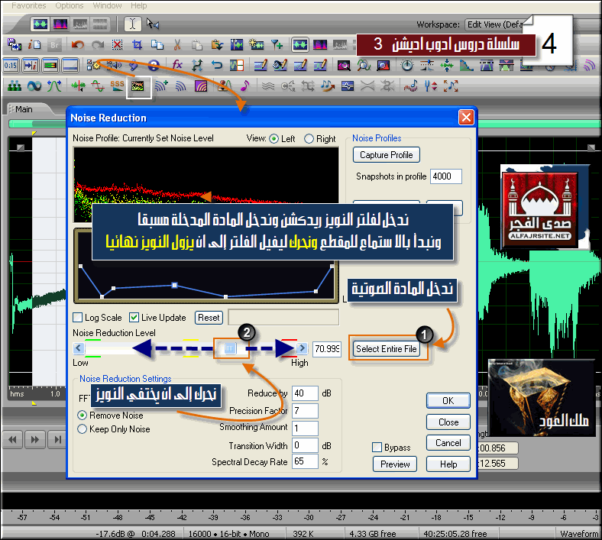Click the Spectral Decay Rate field
This screenshot has height=540, width=602.
[305, 461]
